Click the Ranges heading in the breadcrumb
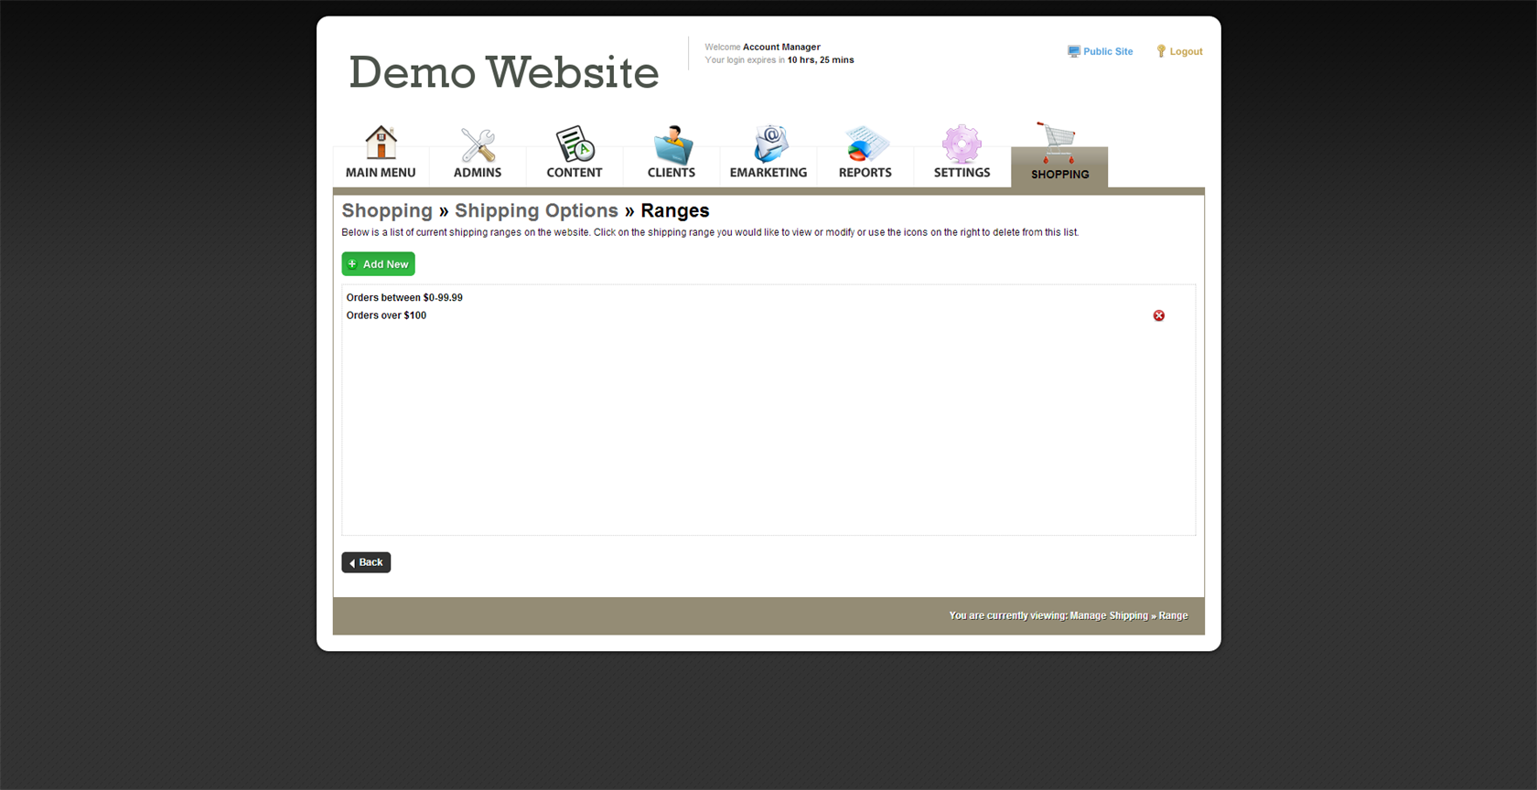Viewport: 1537px width, 790px height. point(674,210)
